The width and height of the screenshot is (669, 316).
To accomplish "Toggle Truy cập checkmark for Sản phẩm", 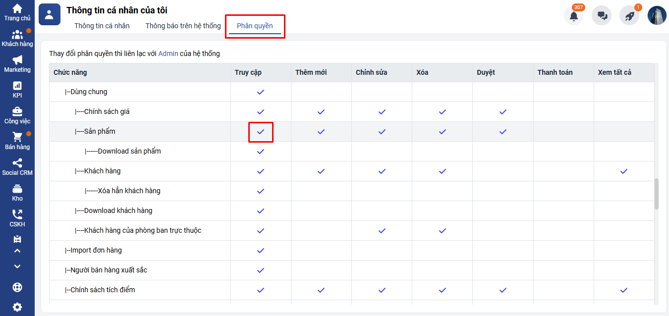I will coord(261,132).
